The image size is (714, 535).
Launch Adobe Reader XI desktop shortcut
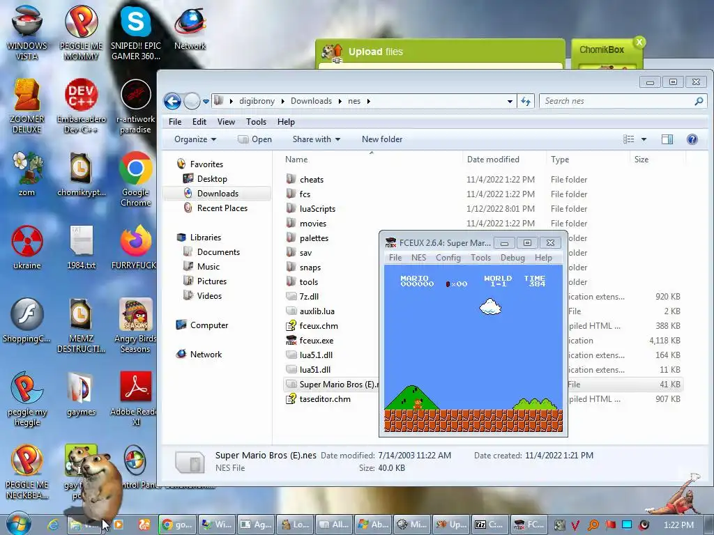[135, 399]
